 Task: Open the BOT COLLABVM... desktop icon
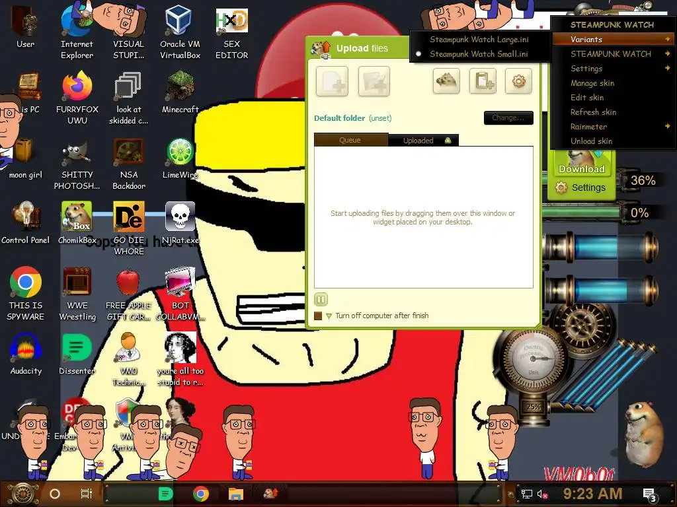coord(180,293)
